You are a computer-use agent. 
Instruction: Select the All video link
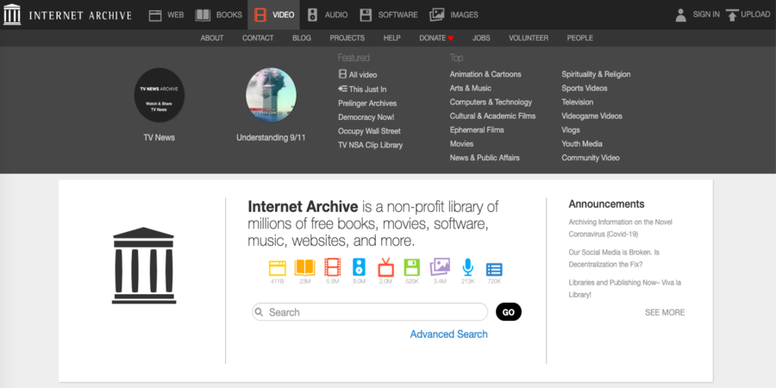tap(357, 75)
